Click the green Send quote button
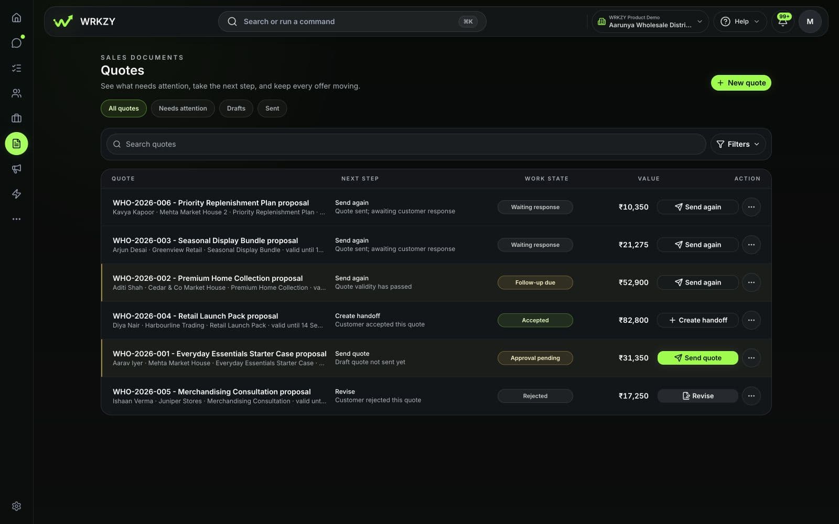This screenshot has height=524, width=839. [697, 358]
